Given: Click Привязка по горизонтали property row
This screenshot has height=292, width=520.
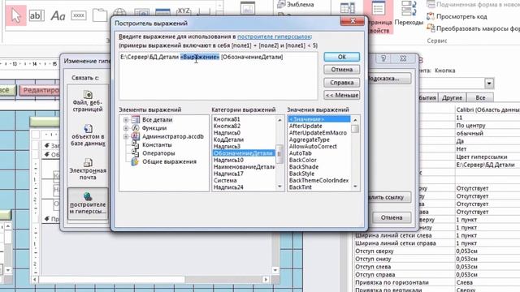Looking at the screenshot, I should point(437,282).
